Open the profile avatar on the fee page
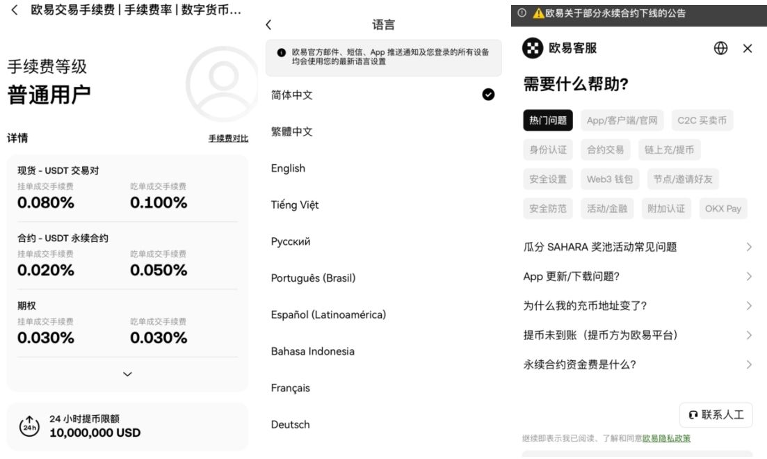 (x=221, y=80)
